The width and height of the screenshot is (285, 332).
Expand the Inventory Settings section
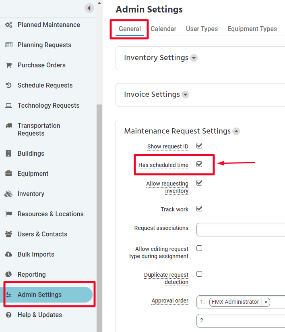(x=194, y=58)
